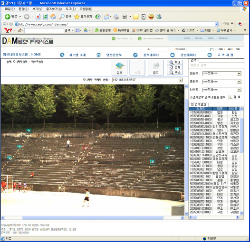Open the Yahoo 검색 search dropdown arrow

(72, 30)
